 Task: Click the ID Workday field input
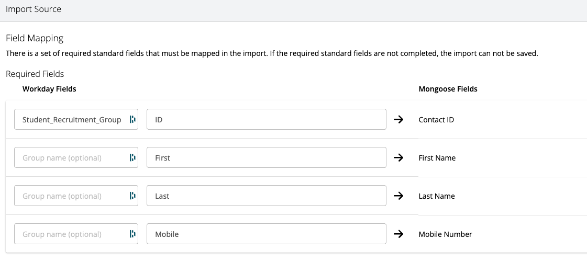click(267, 120)
